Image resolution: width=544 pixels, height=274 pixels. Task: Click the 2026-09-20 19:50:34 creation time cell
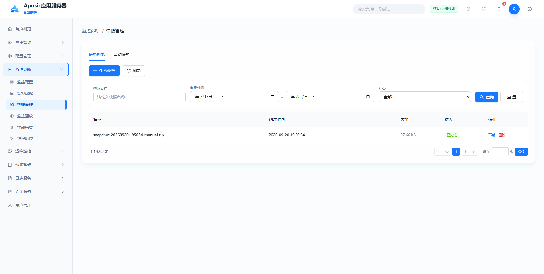click(x=287, y=135)
